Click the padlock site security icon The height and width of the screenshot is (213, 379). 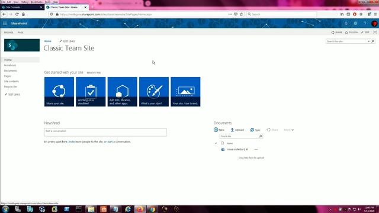[57, 14]
